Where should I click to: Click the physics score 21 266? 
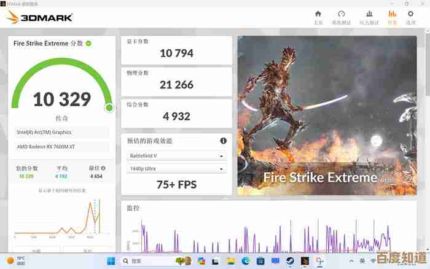177,85
